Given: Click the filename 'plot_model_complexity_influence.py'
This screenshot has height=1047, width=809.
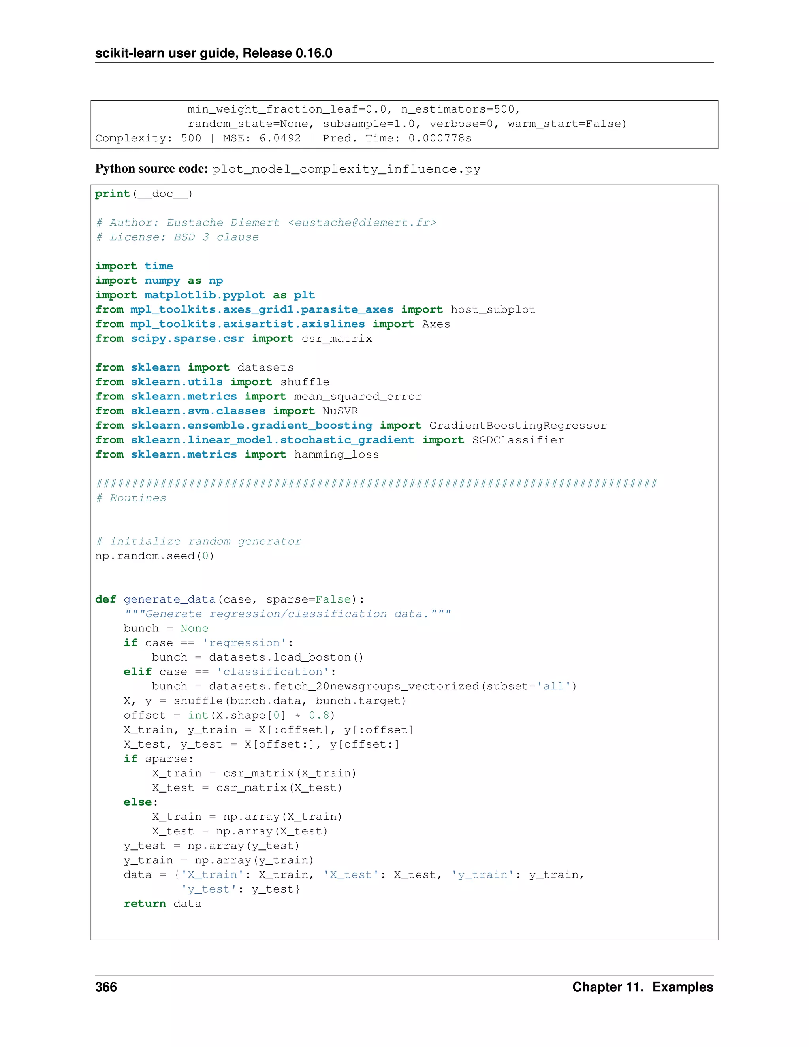Looking at the screenshot, I should click(x=346, y=169).
